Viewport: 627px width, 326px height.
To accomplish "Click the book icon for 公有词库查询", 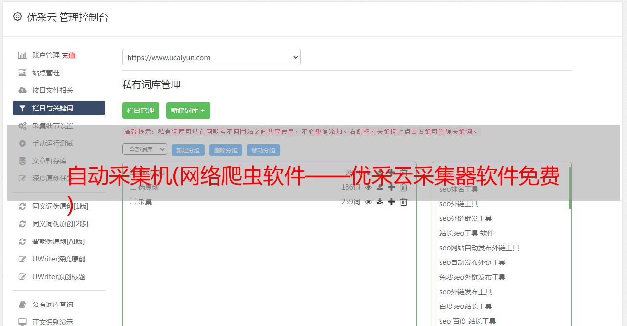I will [x=22, y=304].
